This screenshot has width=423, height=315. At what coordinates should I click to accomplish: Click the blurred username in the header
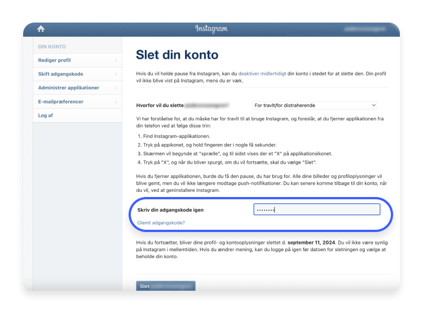tap(365, 29)
